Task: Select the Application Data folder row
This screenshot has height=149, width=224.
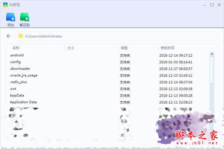Action: pos(109,102)
